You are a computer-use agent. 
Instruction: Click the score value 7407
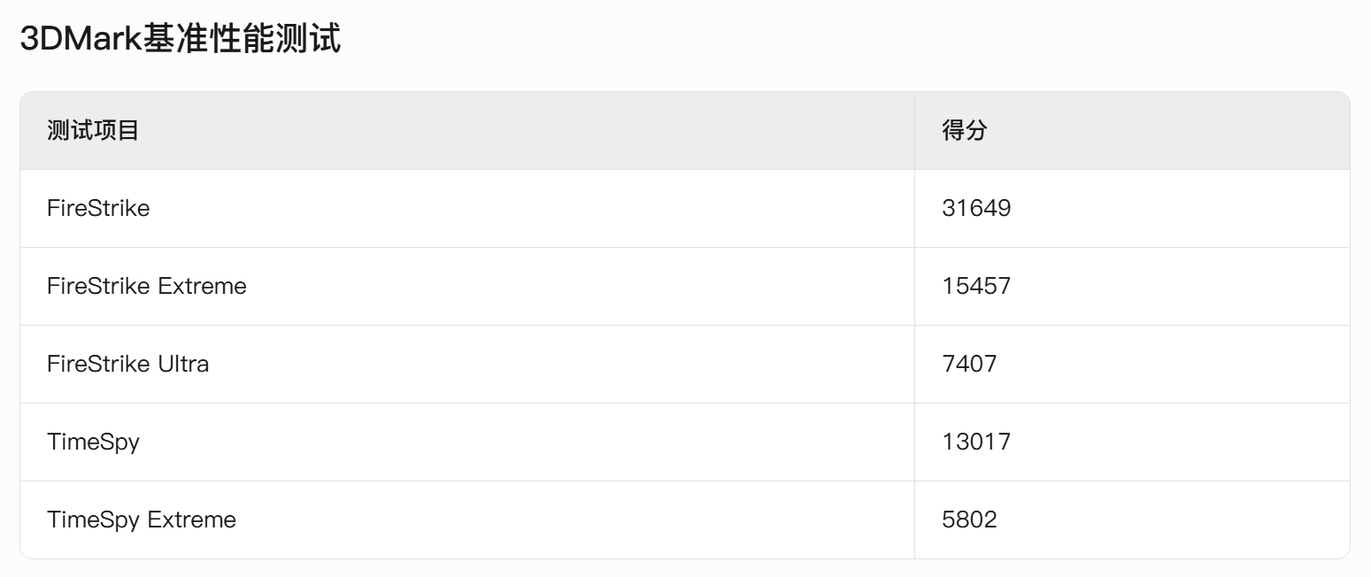(969, 364)
